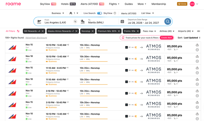This screenshot has height=121, width=204.
Task: Remove Premium Mix 80% filter
Action: pos(119,31)
